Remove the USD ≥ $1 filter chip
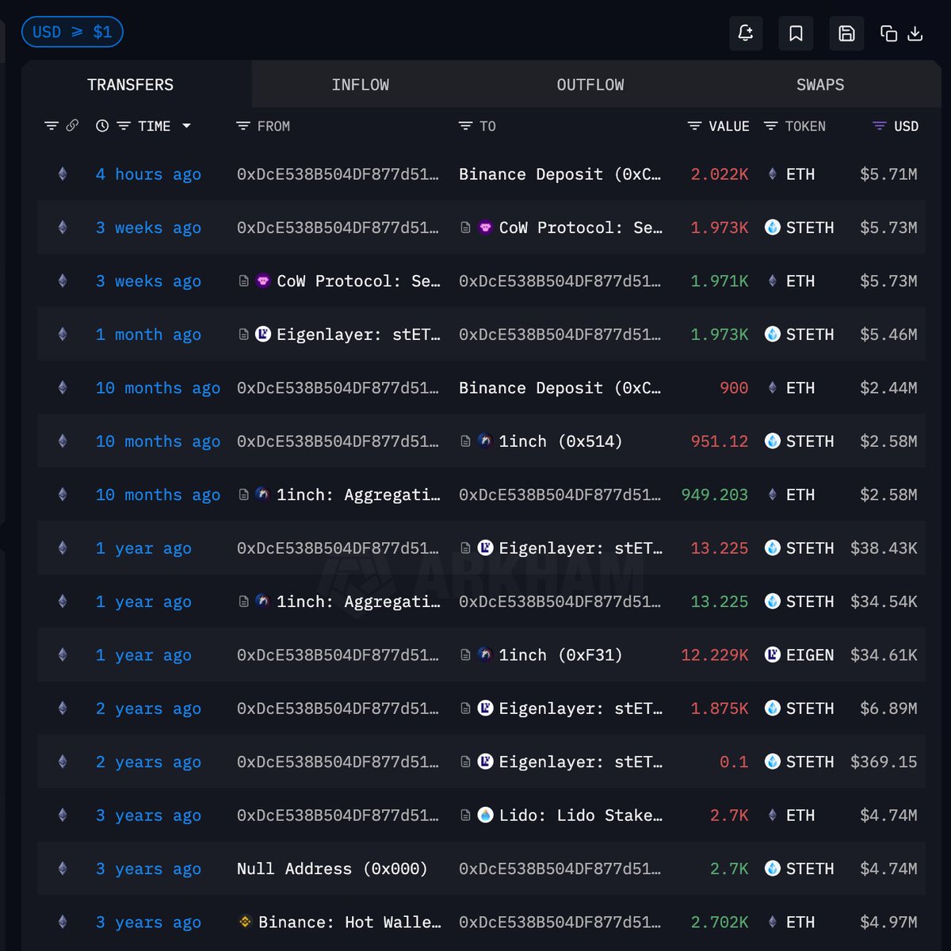Screen dimensions: 951x951 tap(72, 32)
